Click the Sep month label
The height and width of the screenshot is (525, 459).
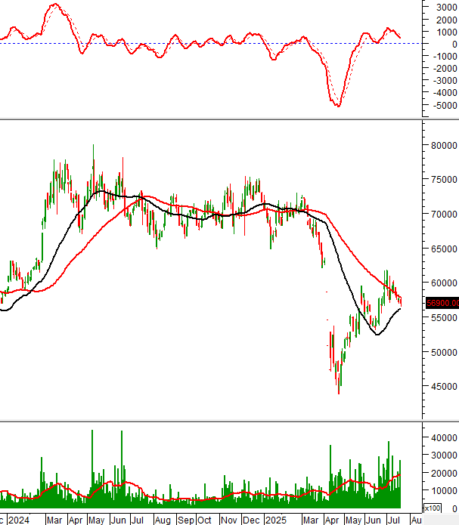186,520
